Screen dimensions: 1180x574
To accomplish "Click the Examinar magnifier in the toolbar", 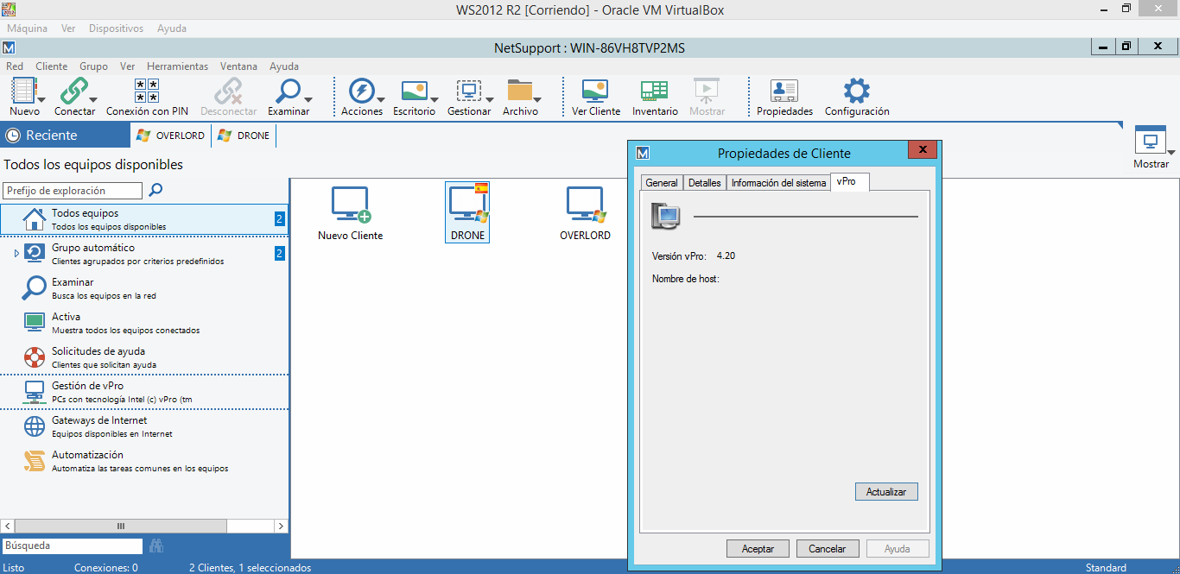I will [x=287, y=91].
